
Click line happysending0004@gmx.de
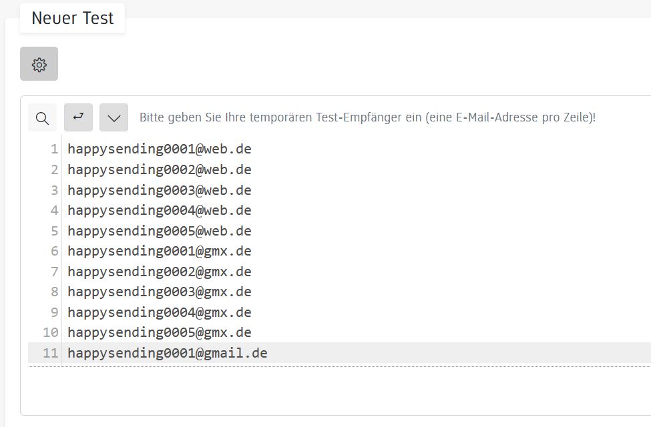click(160, 312)
